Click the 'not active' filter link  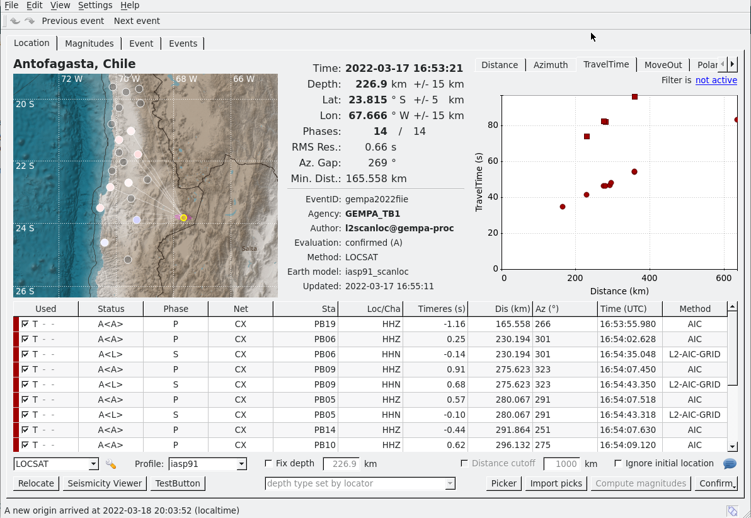tap(716, 80)
